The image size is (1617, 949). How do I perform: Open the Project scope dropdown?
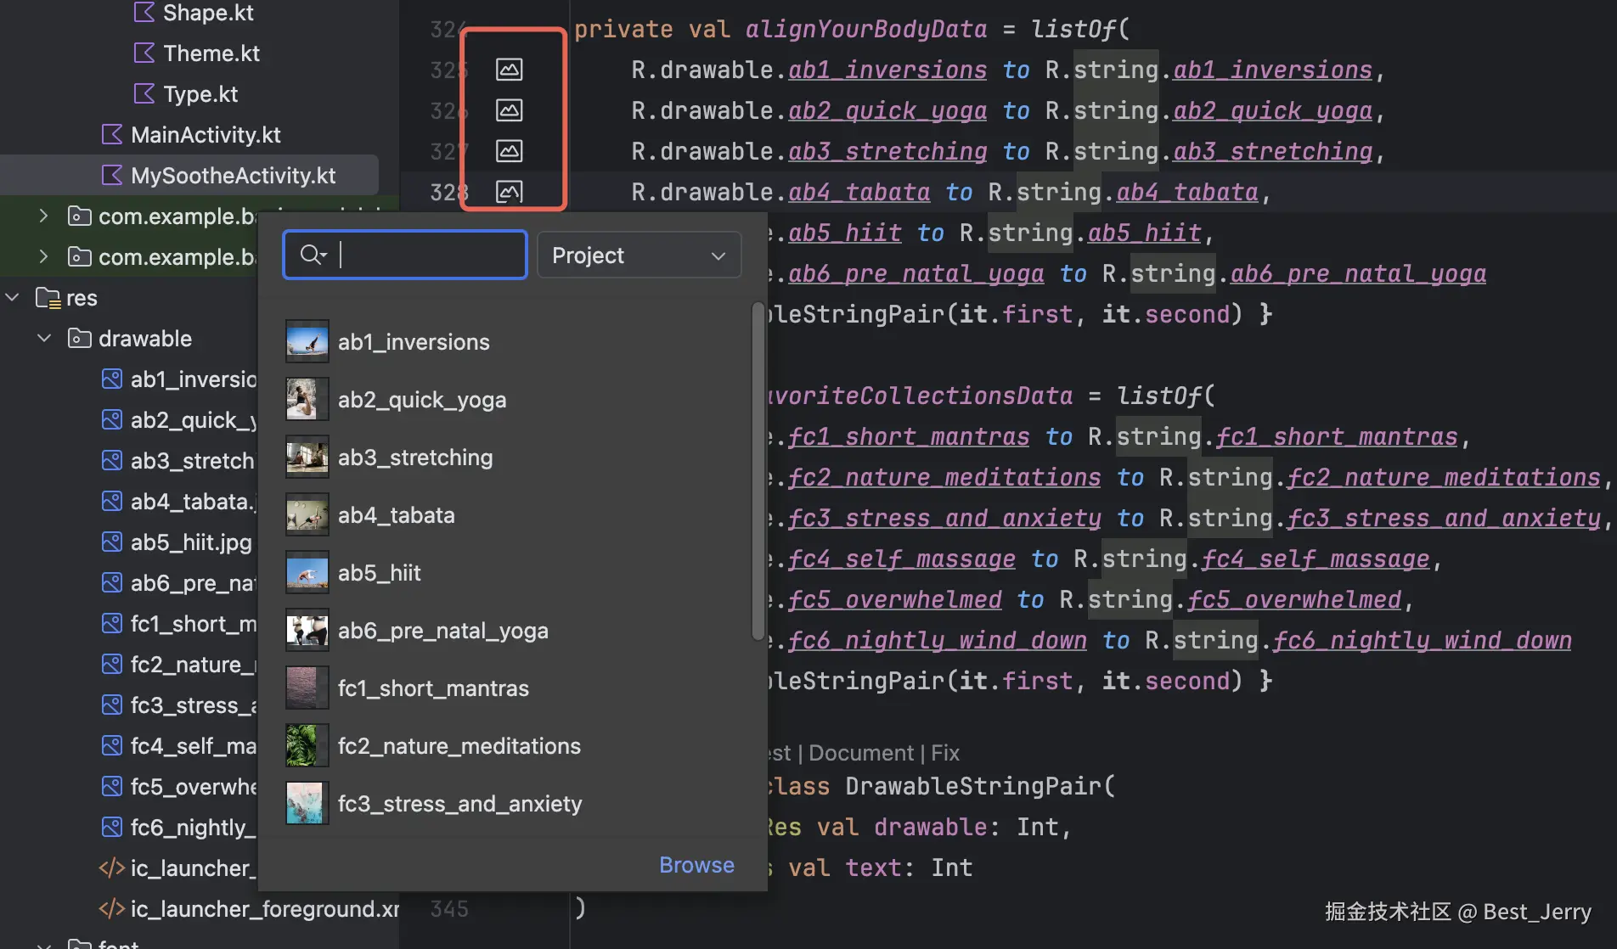pos(639,255)
